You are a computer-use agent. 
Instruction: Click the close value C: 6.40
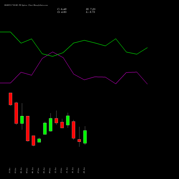pos(62,9)
